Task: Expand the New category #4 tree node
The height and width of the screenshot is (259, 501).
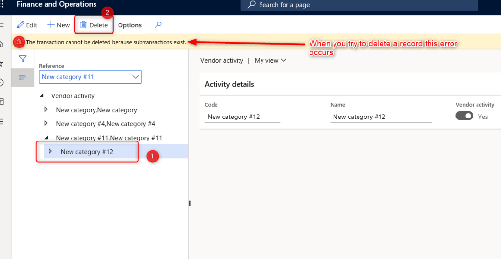Action: [x=46, y=123]
